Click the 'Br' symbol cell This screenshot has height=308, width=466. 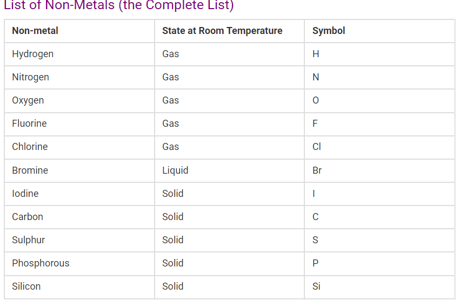[317, 170]
